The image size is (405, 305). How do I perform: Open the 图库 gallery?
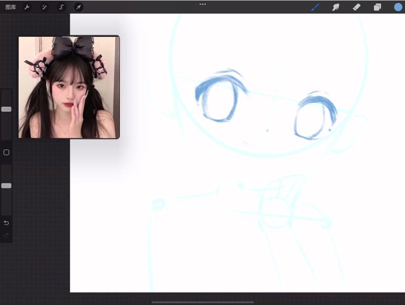[x=11, y=7]
